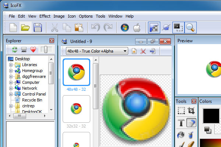Save the icon with floppy disk
Viewport: 221px width, 147px height.
[38, 28]
